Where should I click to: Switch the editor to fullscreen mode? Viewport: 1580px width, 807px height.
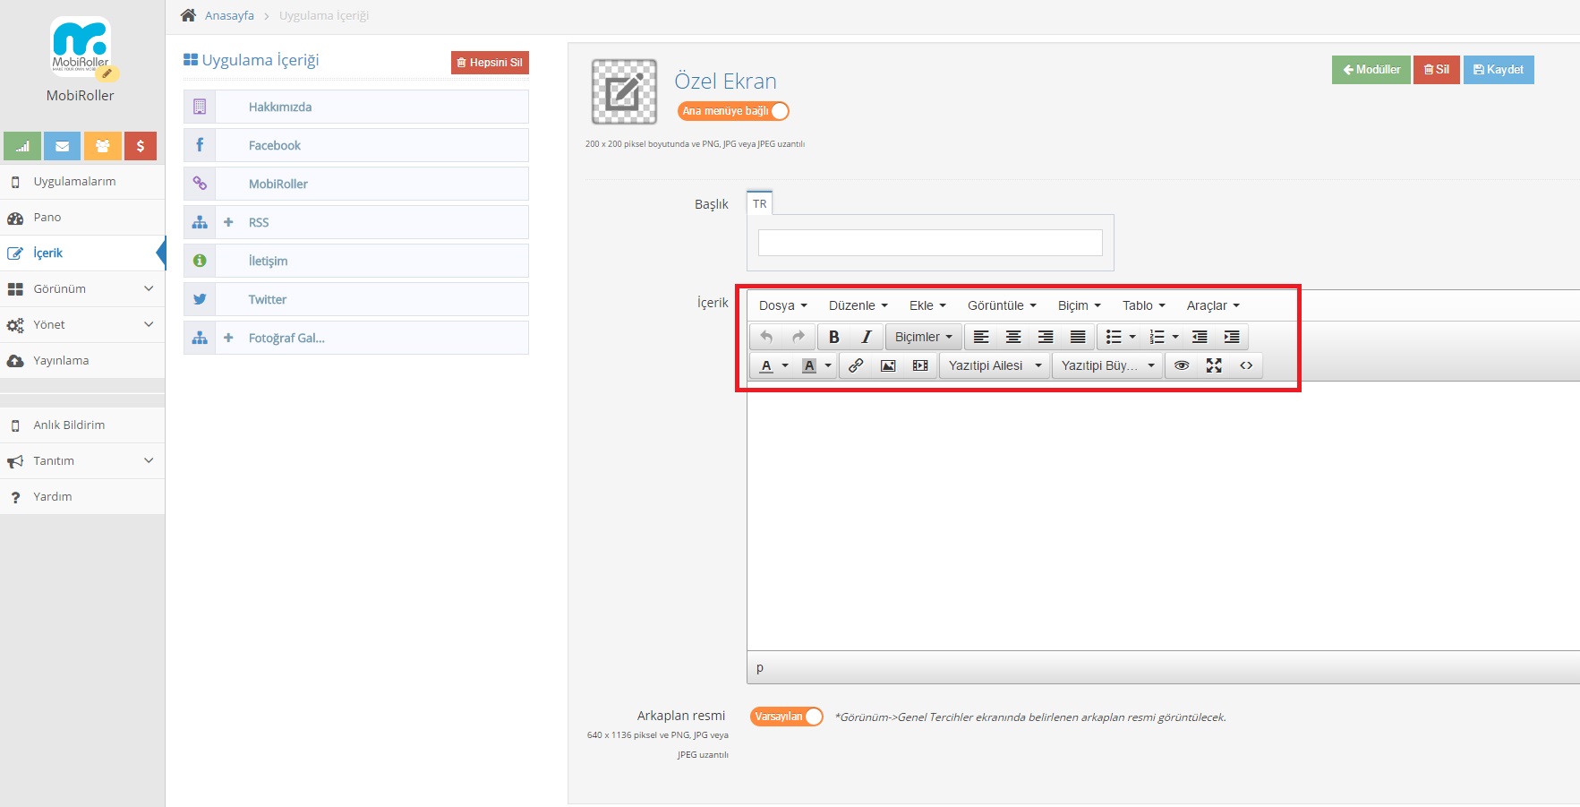pos(1214,365)
